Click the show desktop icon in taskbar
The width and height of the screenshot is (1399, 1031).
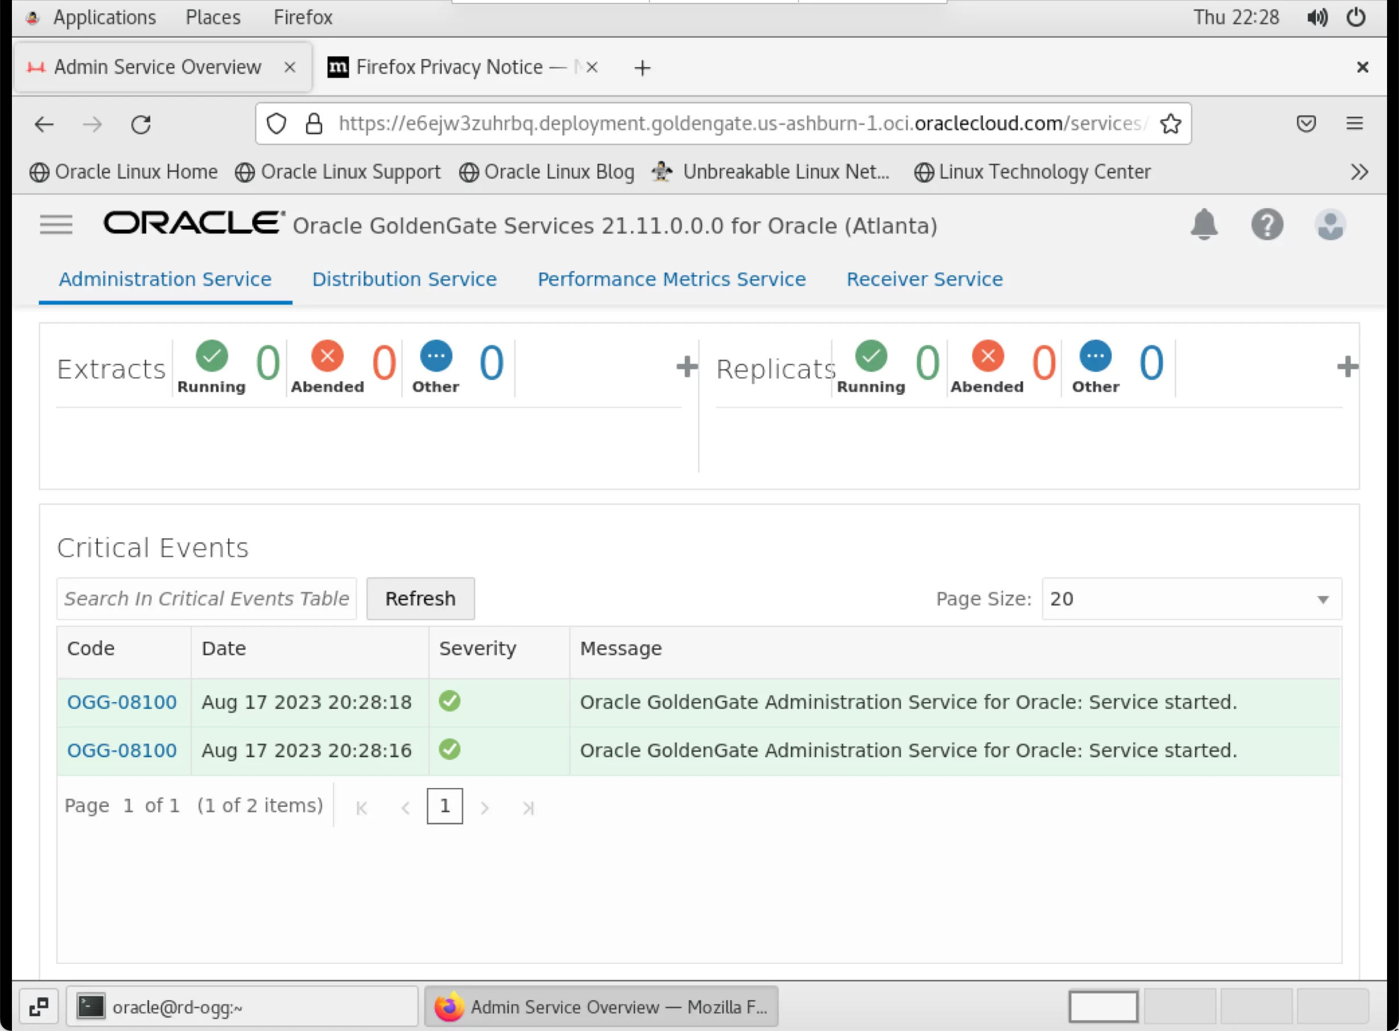39,1006
